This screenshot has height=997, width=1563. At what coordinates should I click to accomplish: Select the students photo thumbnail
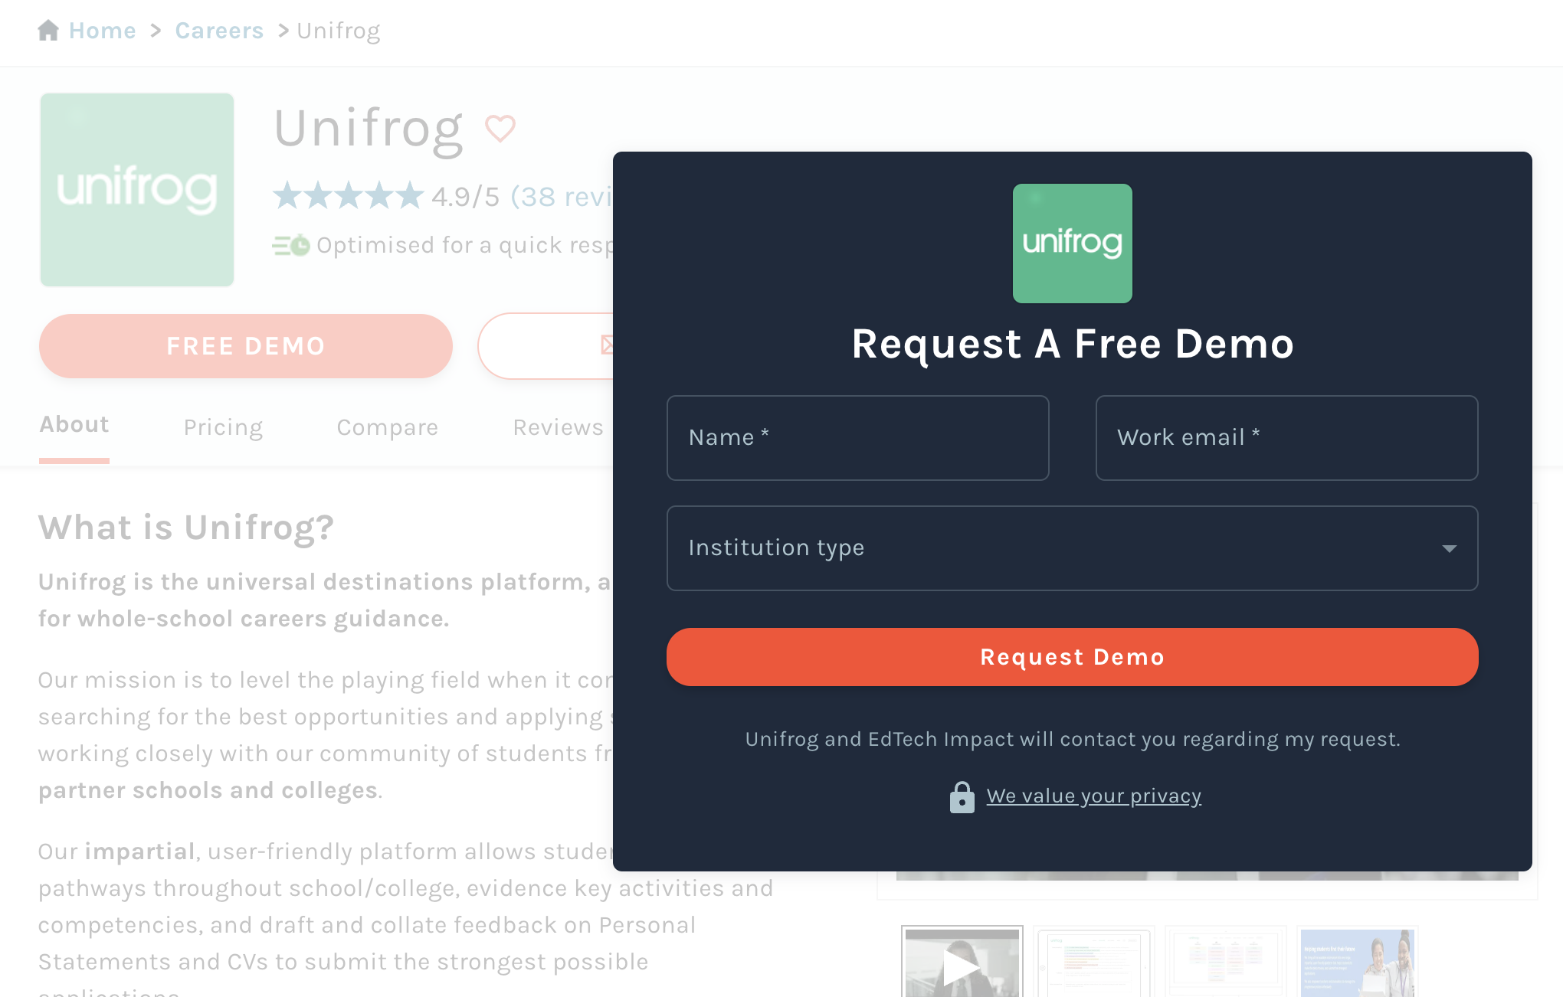(x=1357, y=963)
